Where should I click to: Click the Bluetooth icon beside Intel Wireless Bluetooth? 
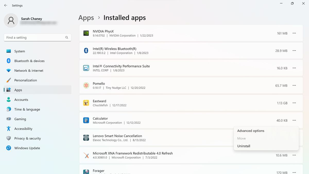86,51
